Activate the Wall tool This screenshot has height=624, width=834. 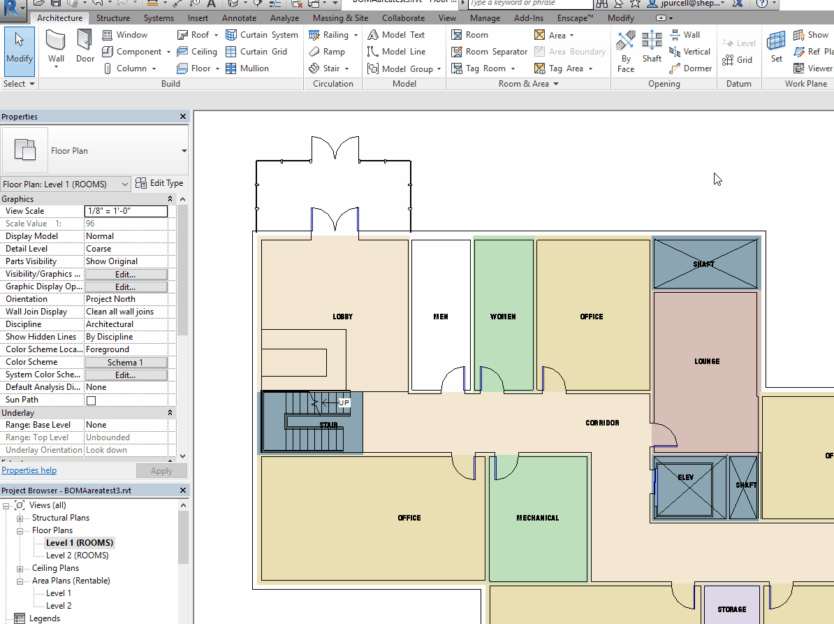(56, 49)
